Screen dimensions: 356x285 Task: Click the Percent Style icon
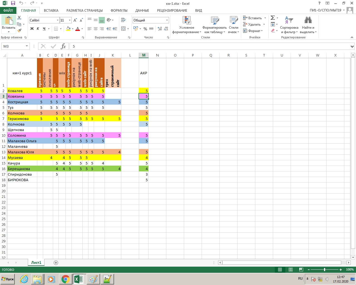145,29
